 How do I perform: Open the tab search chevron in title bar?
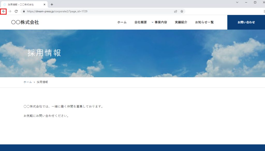(237, 2)
